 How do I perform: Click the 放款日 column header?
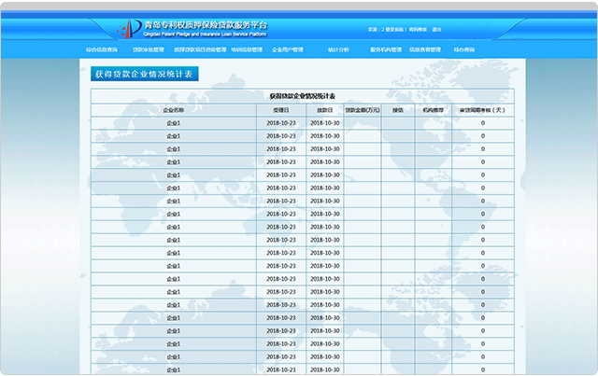coord(323,109)
